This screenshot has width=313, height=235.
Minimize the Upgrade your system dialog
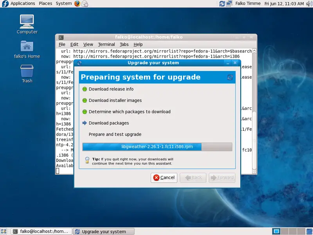point(228,63)
